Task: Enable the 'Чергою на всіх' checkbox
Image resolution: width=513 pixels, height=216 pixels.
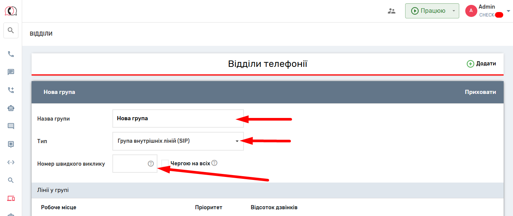Action: [165, 163]
